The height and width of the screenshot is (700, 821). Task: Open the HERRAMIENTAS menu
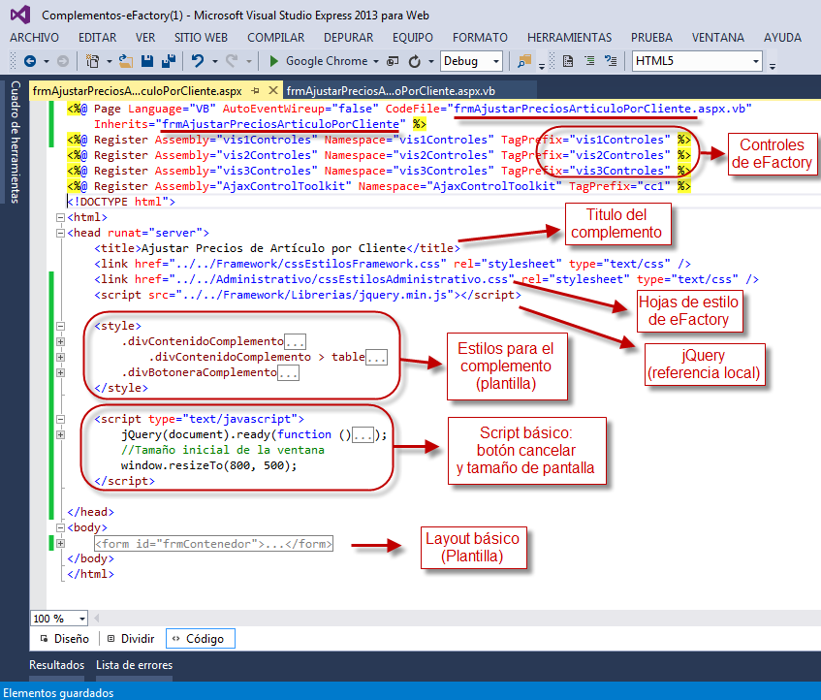pos(569,37)
